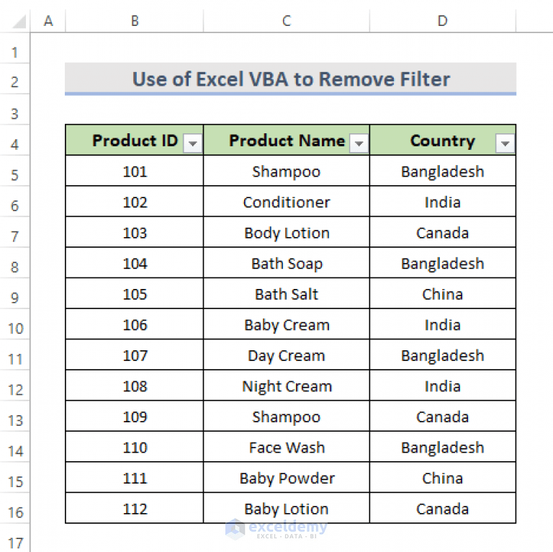
Task: Select column B header
Action: coord(135,21)
